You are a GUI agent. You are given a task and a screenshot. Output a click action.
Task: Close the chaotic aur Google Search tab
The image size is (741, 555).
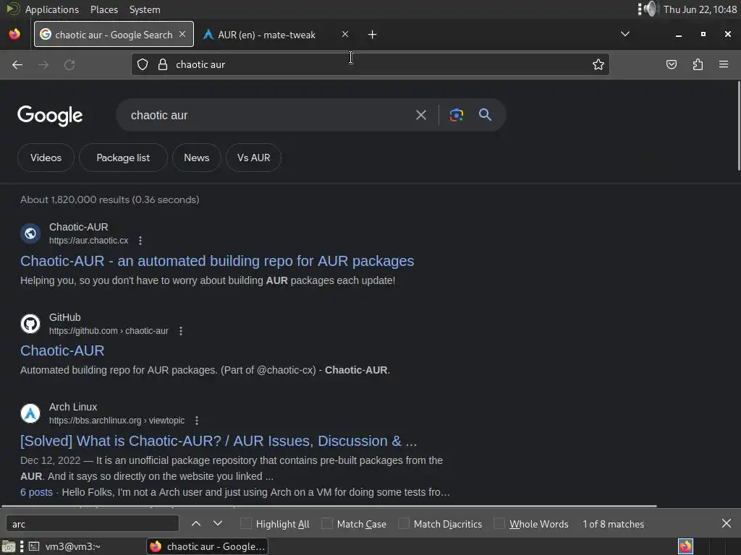coord(182,35)
